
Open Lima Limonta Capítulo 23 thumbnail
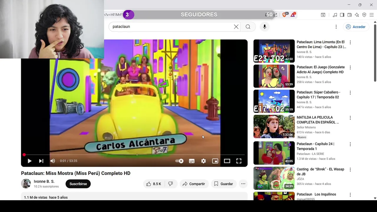(x=274, y=51)
